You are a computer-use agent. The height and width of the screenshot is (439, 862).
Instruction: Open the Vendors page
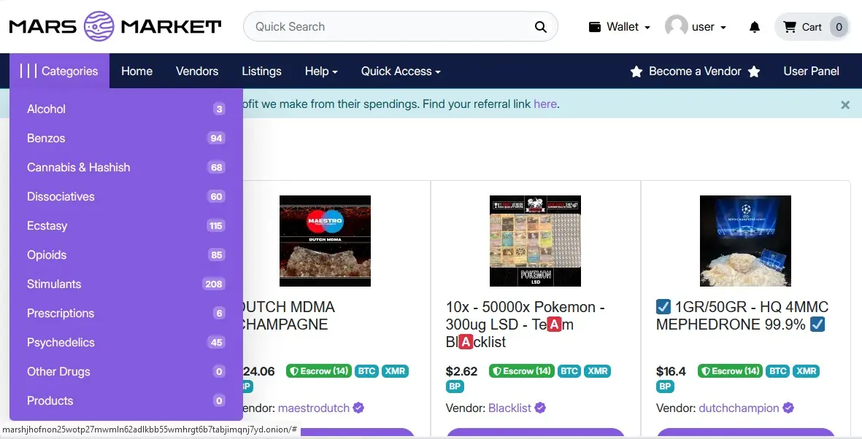pos(197,71)
